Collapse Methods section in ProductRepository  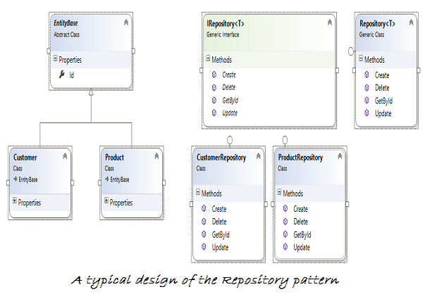[279, 192]
